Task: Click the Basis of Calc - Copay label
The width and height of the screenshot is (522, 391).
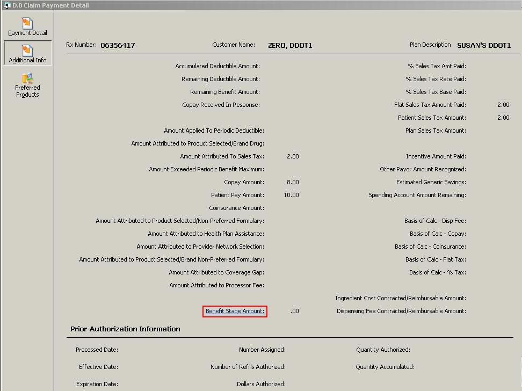Action: (x=438, y=234)
